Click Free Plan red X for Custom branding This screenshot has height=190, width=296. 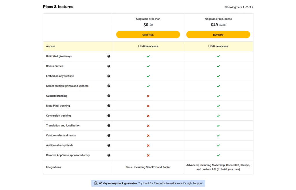148,96
